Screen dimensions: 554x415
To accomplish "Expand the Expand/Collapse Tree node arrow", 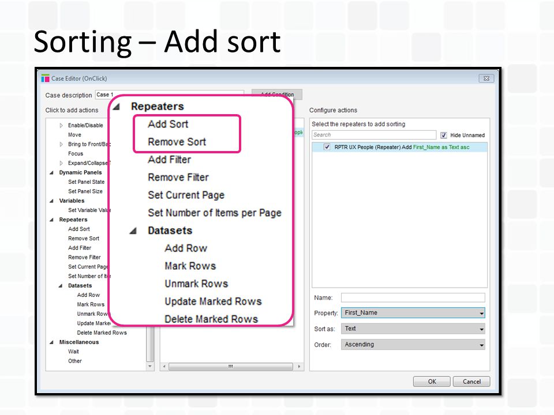I will coord(61,163).
